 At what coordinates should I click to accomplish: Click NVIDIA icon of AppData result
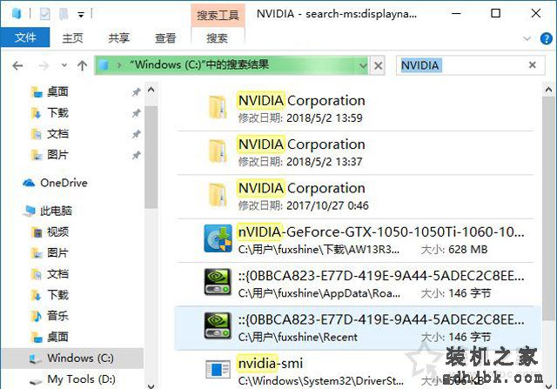pyautogui.click(x=218, y=282)
